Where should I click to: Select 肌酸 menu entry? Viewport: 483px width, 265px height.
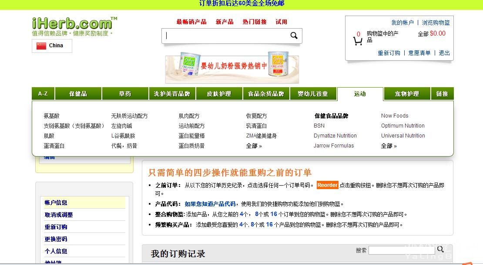tap(49, 136)
